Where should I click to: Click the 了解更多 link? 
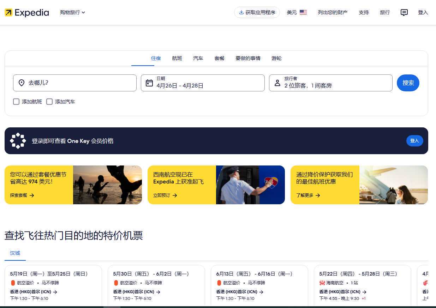coord(308,195)
